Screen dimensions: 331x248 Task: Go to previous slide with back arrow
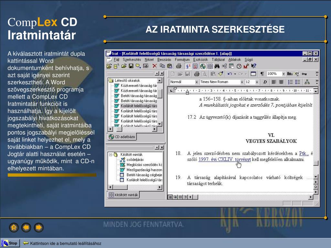point(26,228)
